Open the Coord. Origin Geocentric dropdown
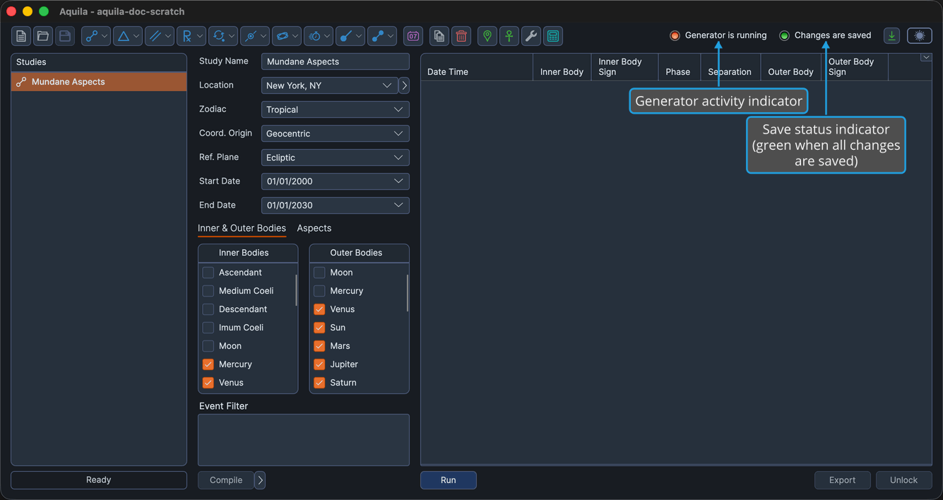Image resolution: width=943 pixels, height=500 pixels. click(336, 133)
